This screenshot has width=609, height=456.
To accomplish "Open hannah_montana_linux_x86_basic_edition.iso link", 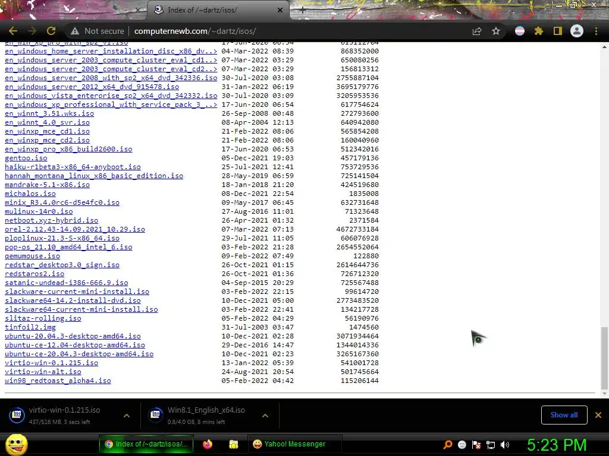I will (x=94, y=176).
